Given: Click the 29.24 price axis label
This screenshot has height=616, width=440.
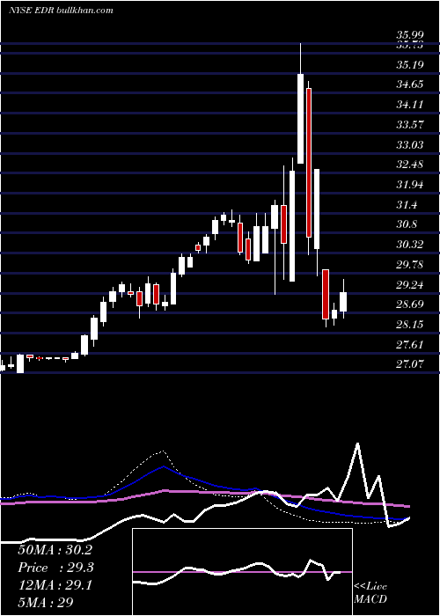Looking at the screenshot, I should point(410,285).
